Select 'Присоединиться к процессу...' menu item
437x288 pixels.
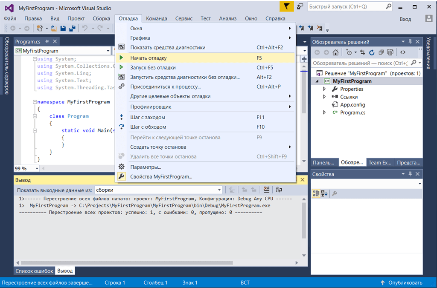click(x=205, y=86)
